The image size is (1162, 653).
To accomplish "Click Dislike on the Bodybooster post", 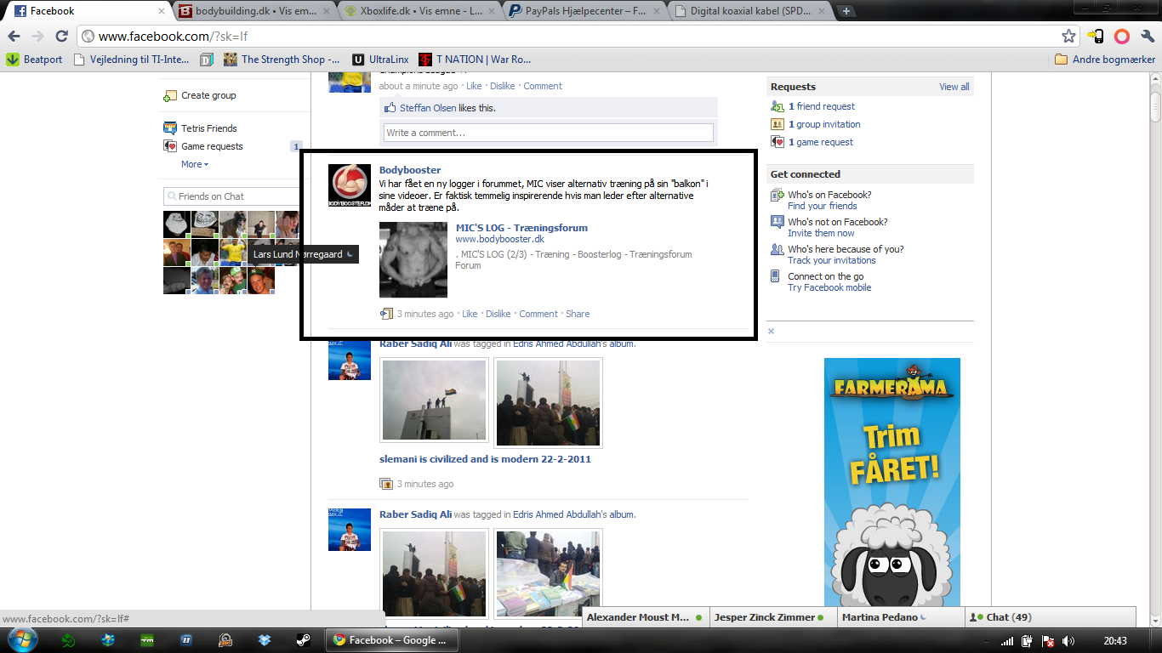I will pos(498,314).
